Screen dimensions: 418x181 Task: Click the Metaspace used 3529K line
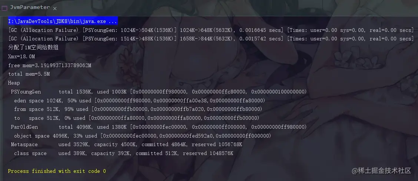coord(127,144)
